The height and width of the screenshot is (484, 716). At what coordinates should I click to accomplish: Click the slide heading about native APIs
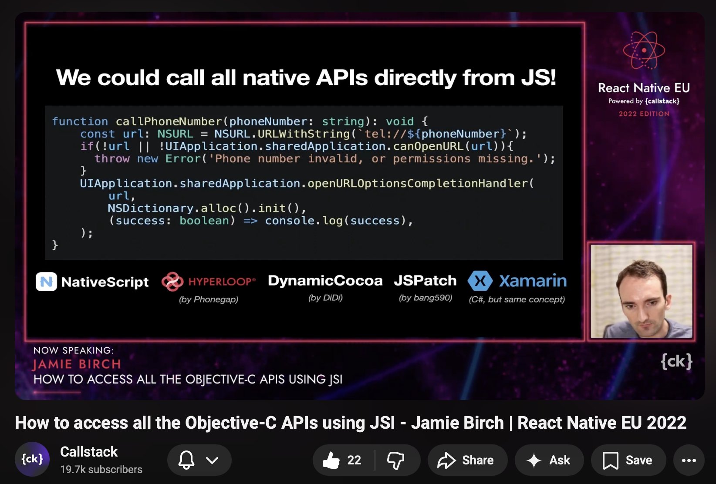[306, 77]
